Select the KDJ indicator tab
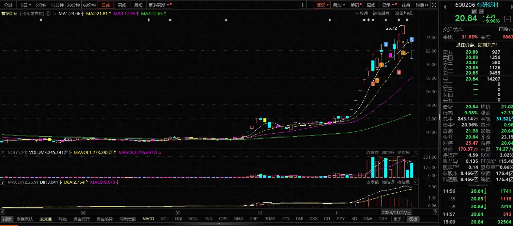 pyautogui.click(x=164, y=219)
